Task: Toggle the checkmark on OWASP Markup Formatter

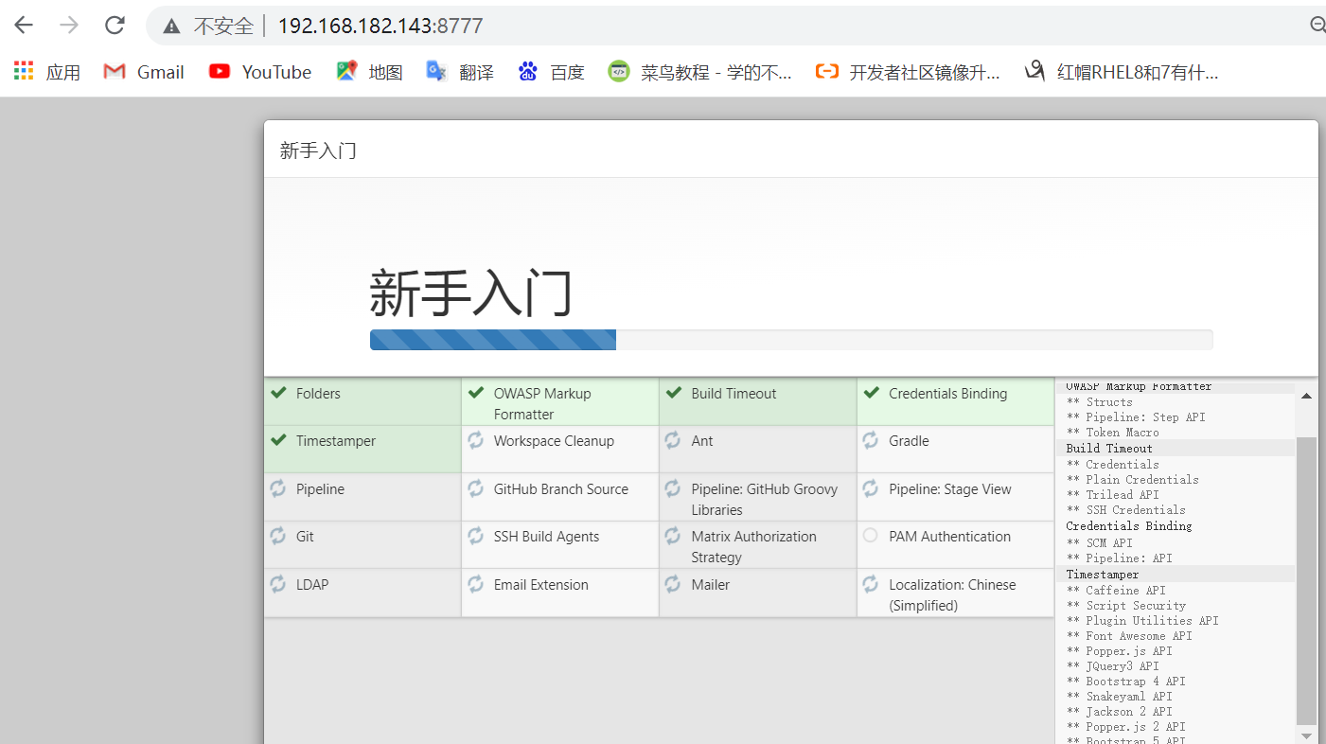Action: point(475,393)
